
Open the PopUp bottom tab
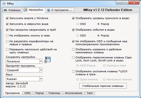(x=39, y=93)
